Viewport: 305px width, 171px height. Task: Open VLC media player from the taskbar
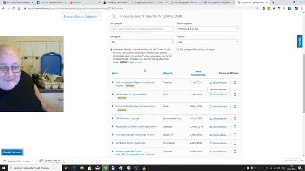click(144, 168)
